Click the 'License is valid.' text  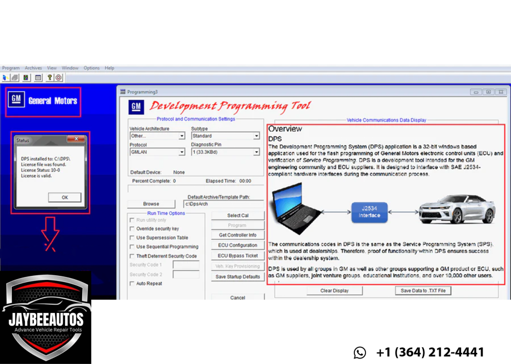[37, 176]
